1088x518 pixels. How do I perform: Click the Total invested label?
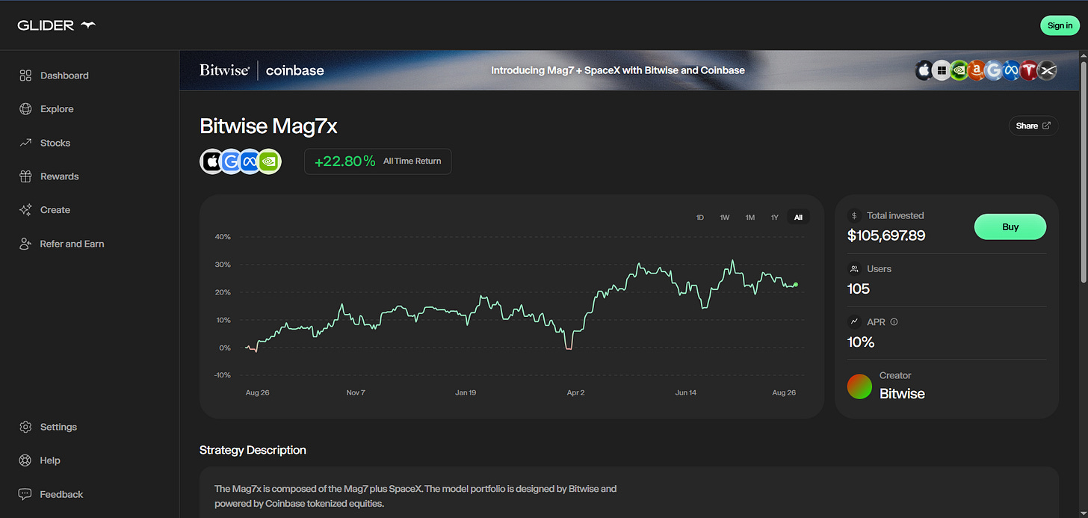[x=895, y=215]
